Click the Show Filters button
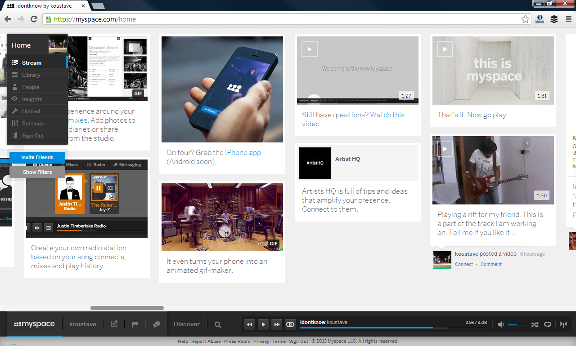The width and height of the screenshot is (576, 346). [x=37, y=172]
